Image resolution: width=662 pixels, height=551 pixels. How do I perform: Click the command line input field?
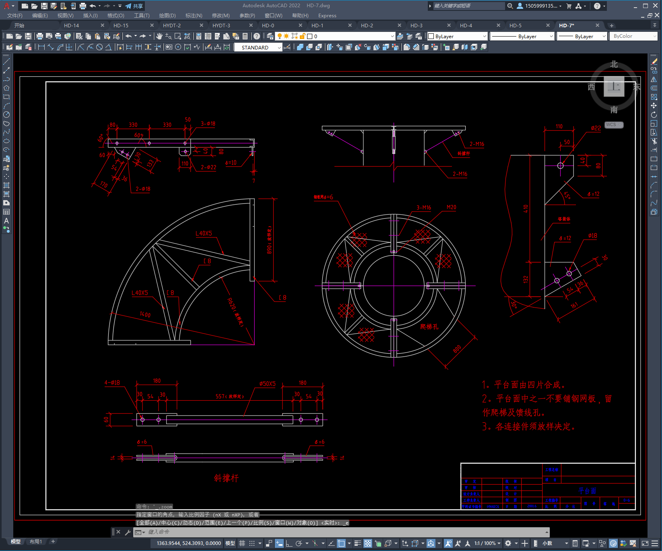point(346,532)
